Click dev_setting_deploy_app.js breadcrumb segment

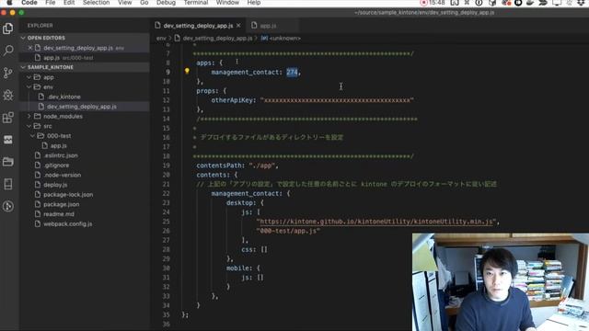[x=217, y=39]
